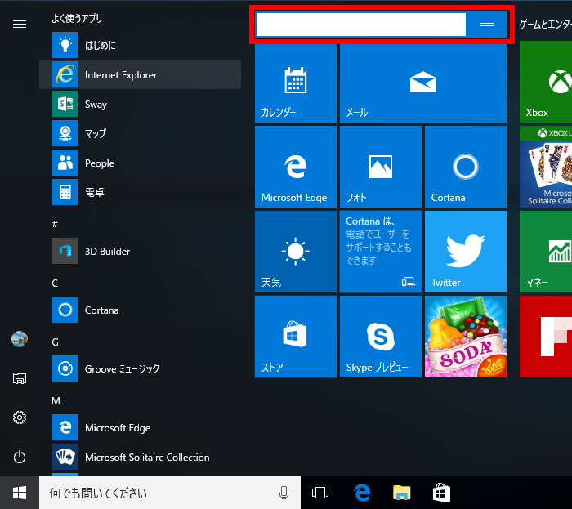This screenshot has height=509, width=572.
Task: Open the カレンダー calendar tile
Action: click(296, 82)
